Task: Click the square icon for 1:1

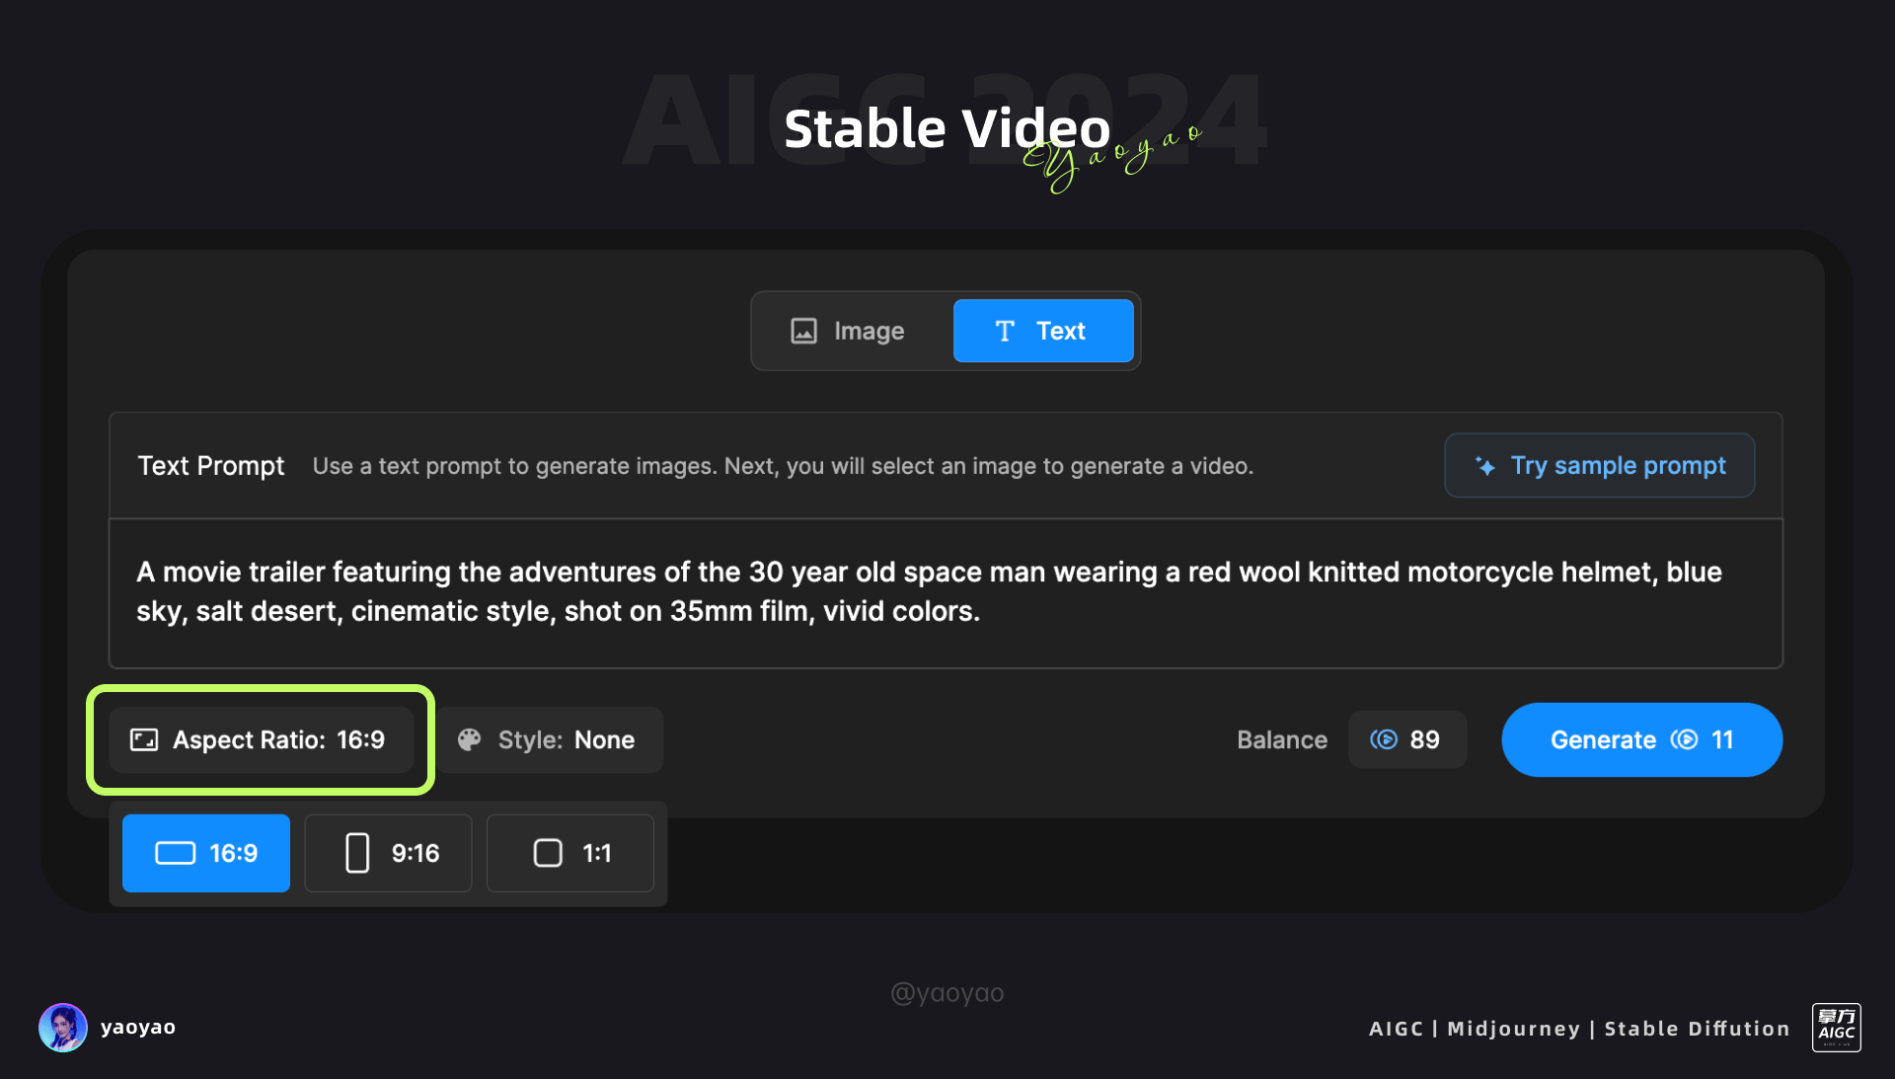Action: pos(548,853)
